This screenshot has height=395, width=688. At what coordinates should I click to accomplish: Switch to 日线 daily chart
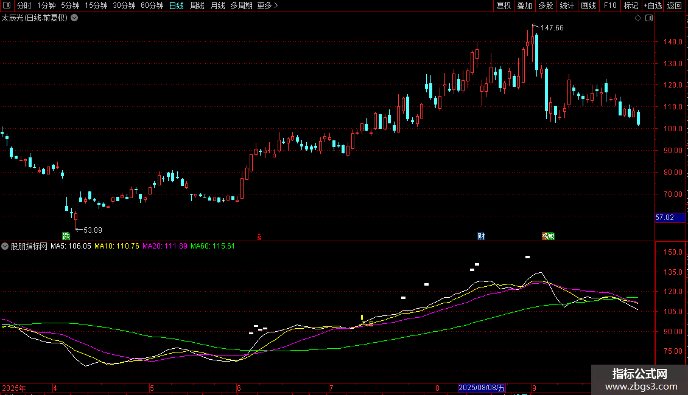point(177,5)
